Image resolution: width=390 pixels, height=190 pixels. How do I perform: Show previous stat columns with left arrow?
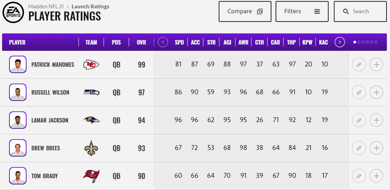(163, 42)
